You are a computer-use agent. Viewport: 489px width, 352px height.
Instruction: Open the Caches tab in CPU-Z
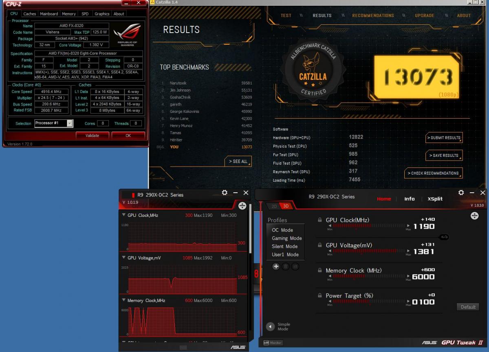coord(30,14)
